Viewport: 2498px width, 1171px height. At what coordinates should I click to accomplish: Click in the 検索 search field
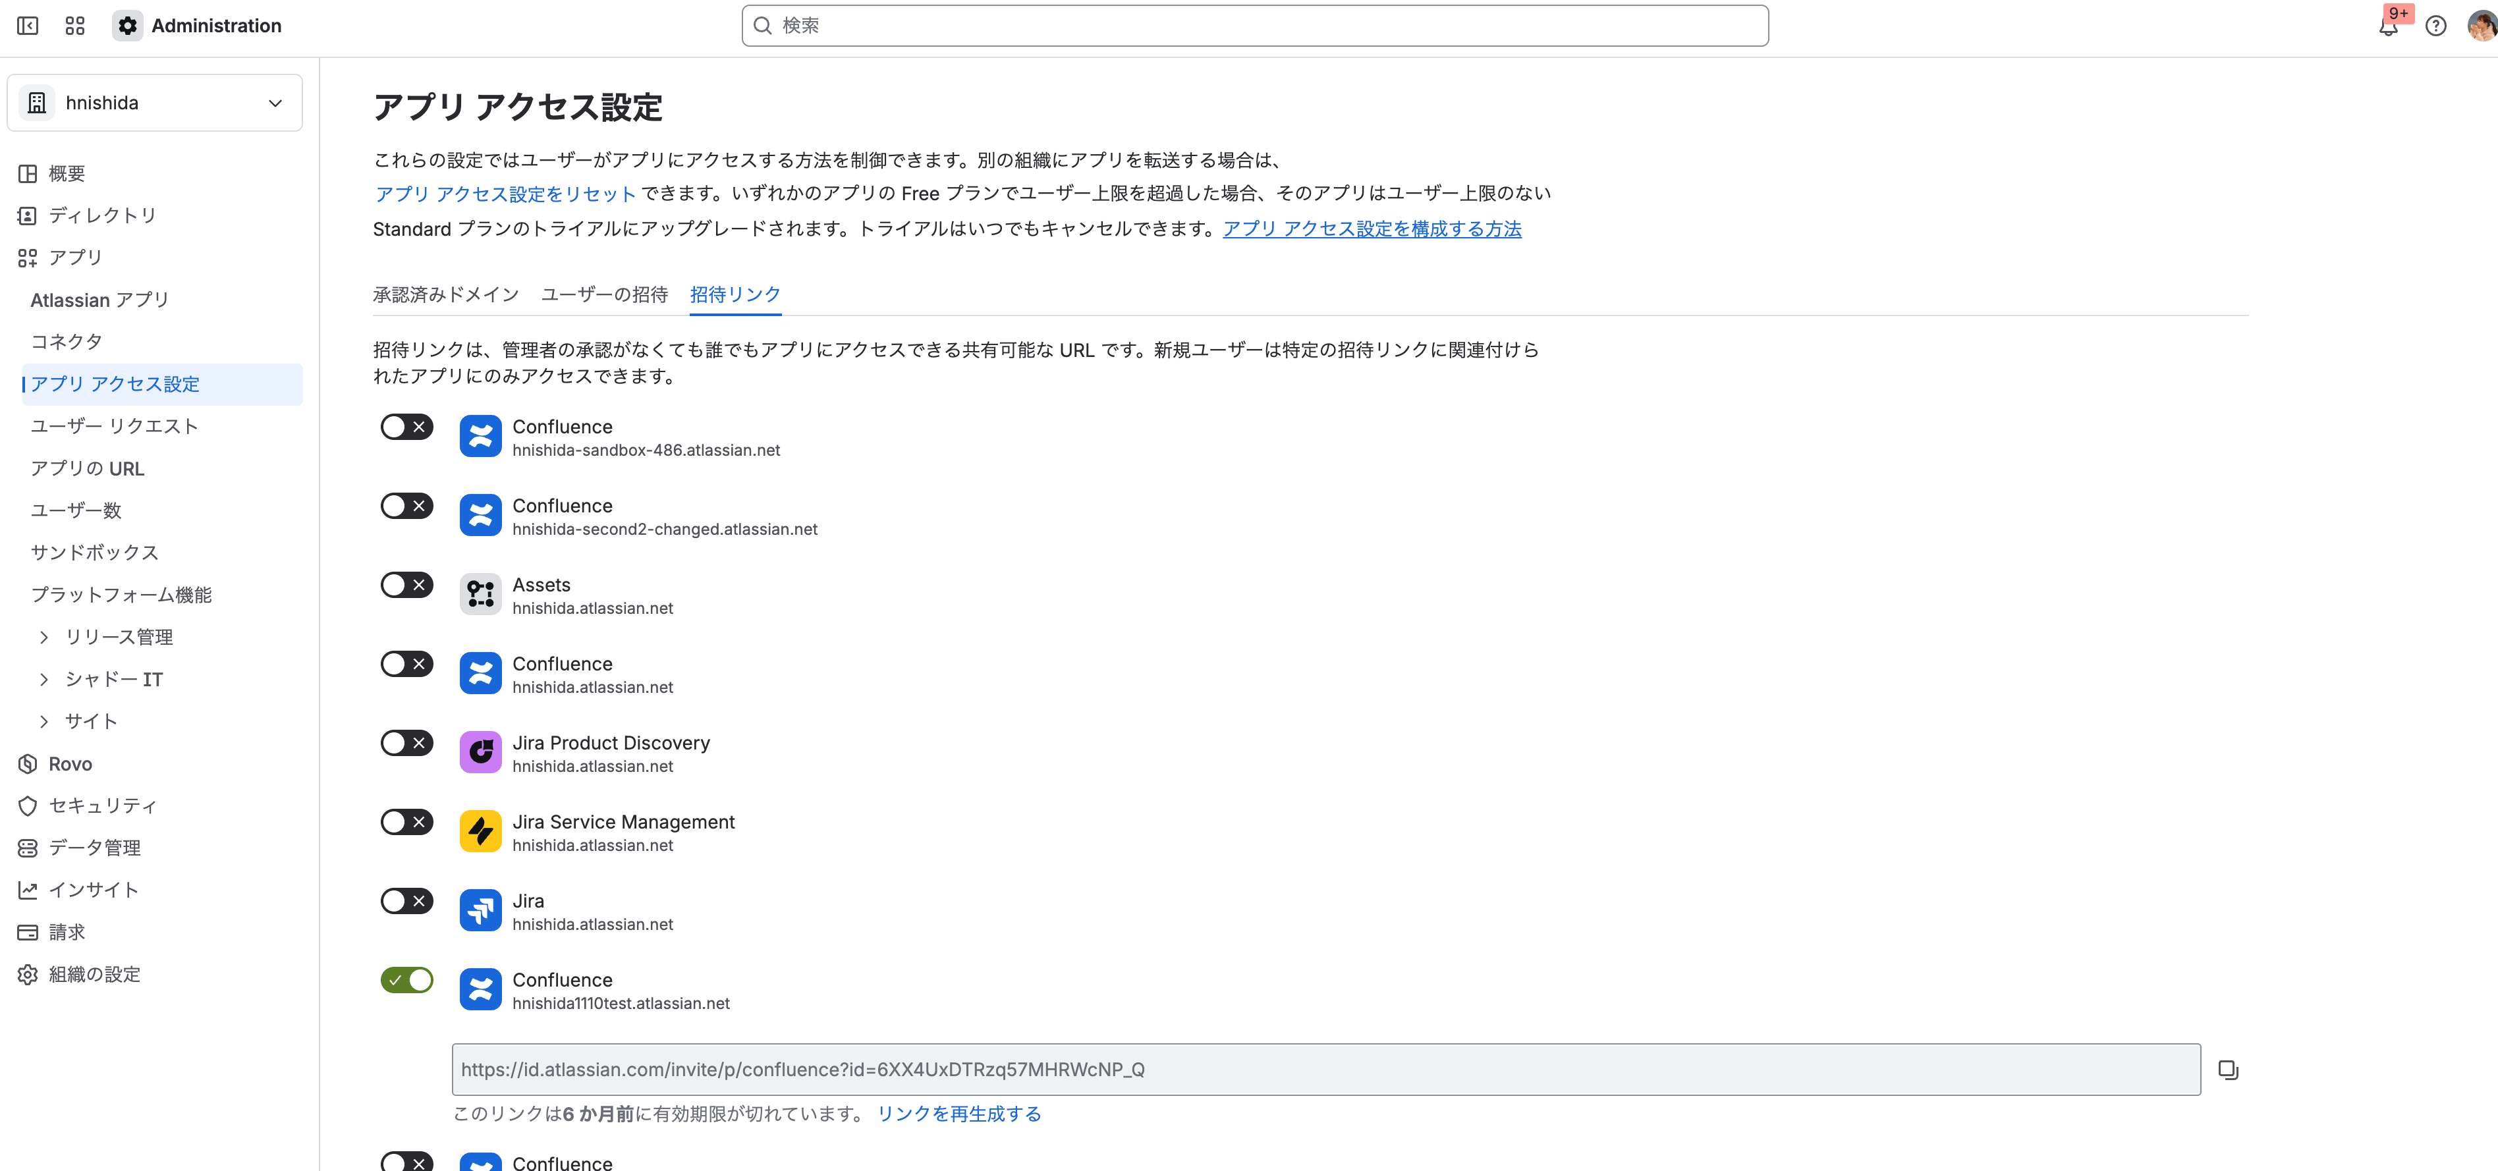pyautogui.click(x=1255, y=26)
